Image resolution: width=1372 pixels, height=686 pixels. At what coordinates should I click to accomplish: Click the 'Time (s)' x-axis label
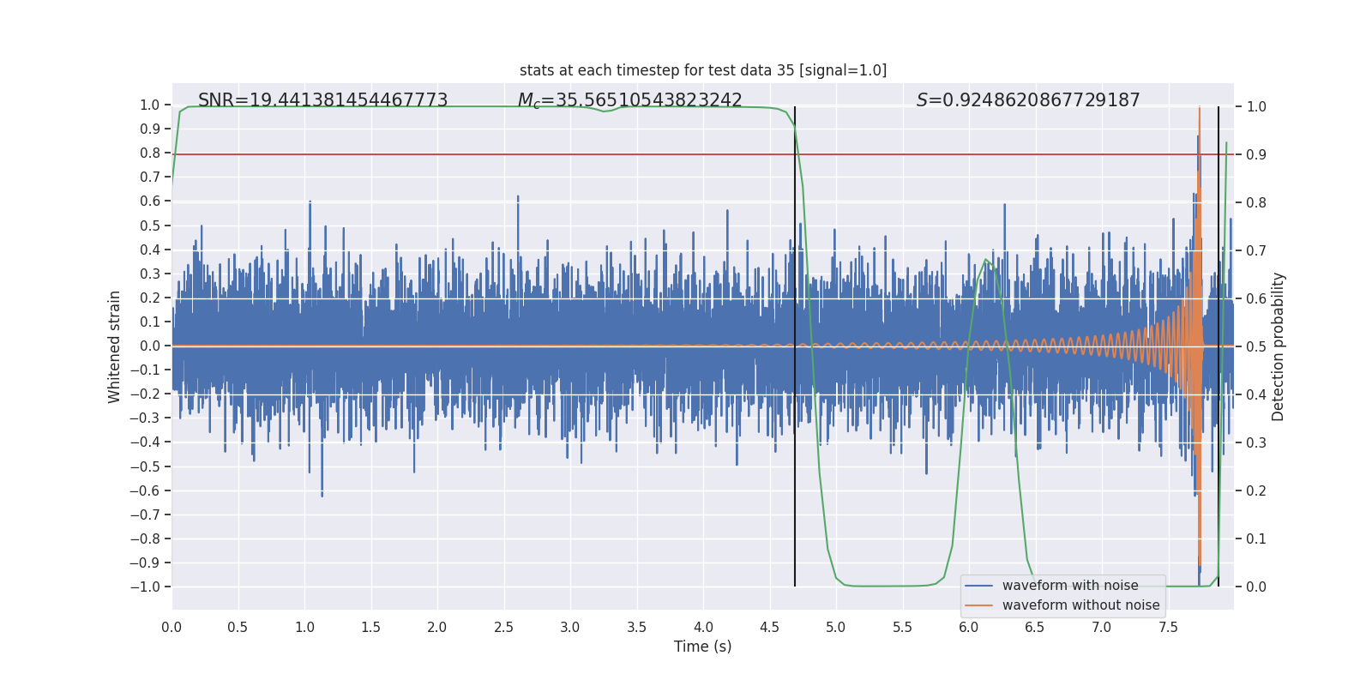[x=703, y=647]
